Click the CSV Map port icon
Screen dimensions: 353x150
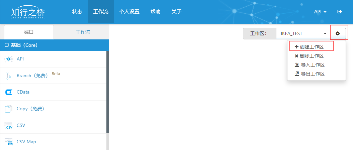(x=9, y=142)
